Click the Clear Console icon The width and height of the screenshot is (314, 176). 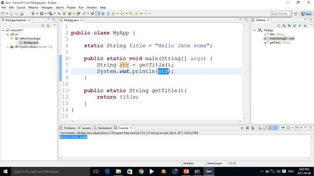click(260, 128)
